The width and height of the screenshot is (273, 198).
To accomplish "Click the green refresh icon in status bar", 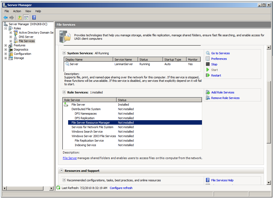I will (58, 188).
